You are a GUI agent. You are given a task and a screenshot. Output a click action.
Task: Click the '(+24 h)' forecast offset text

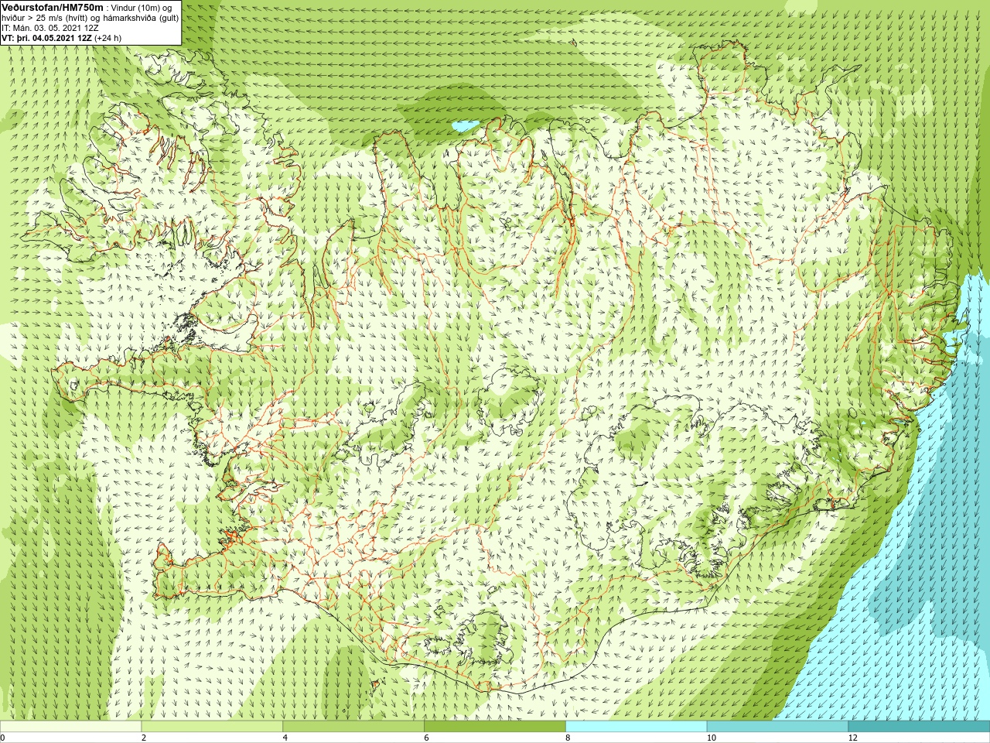point(108,38)
